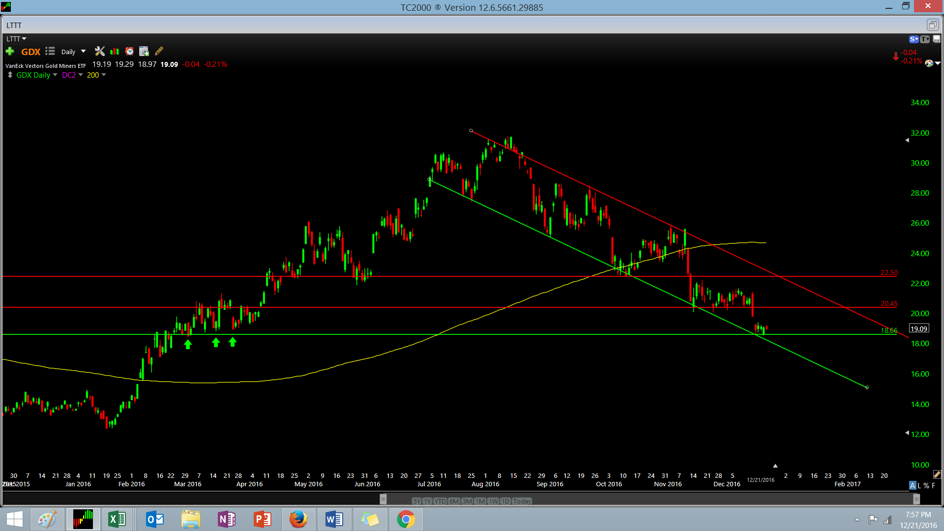Open the chart settings wrench tool
Screen dimensions: 944x531
pyautogui.click(x=100, y=51)
